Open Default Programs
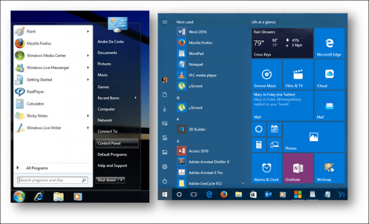Screen dimensions: 369x224 point(112,154)
